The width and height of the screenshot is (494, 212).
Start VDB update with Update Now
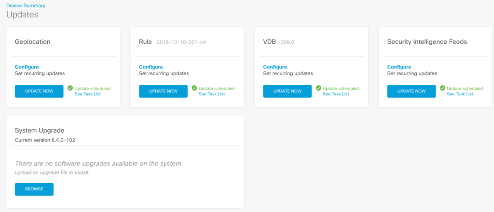[287, 91]
